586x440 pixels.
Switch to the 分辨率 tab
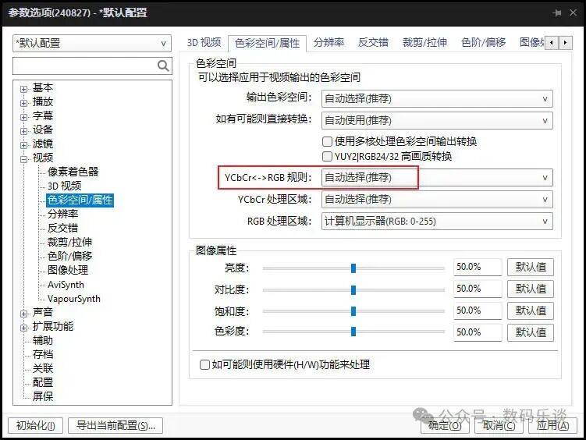pos(329,43)
